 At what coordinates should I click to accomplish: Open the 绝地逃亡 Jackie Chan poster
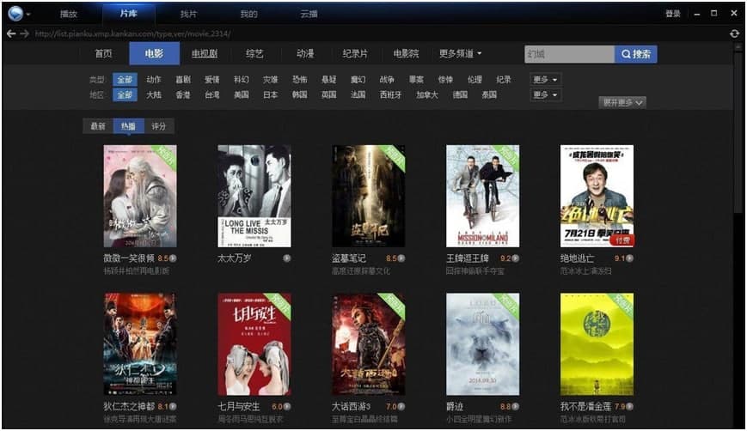click(597, 196)
